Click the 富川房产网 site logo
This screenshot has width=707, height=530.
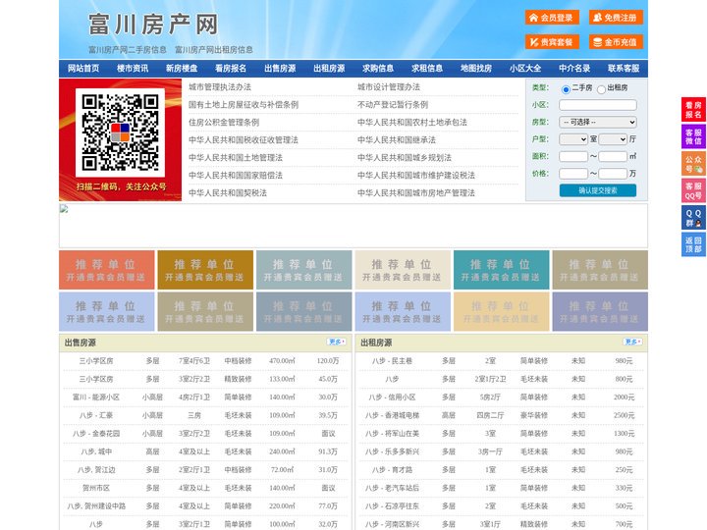pyautogui.click(x=153, y=25)
